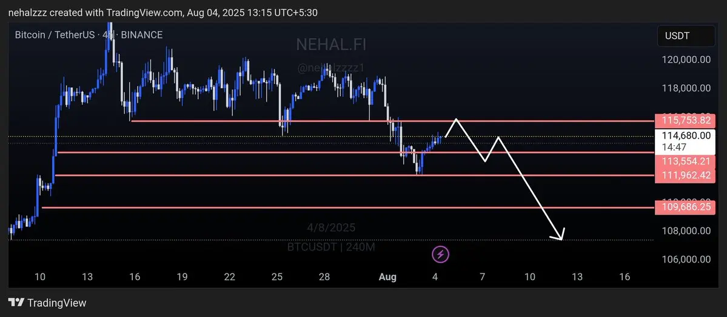Open the USDT currency selector
Image resolution: width=727 pixels, height=317 pixels.
(x=686, y=36)
